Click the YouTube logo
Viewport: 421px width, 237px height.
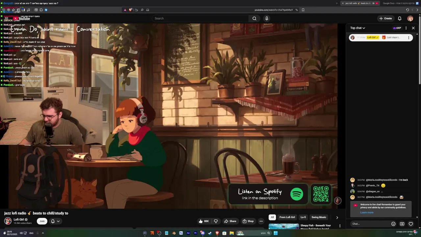tap(22, 18)
